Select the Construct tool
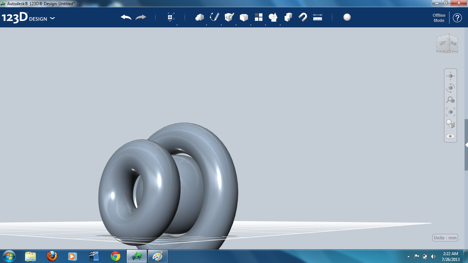The image size is (468, 263). pyautogui.click(x=229, y=17)
